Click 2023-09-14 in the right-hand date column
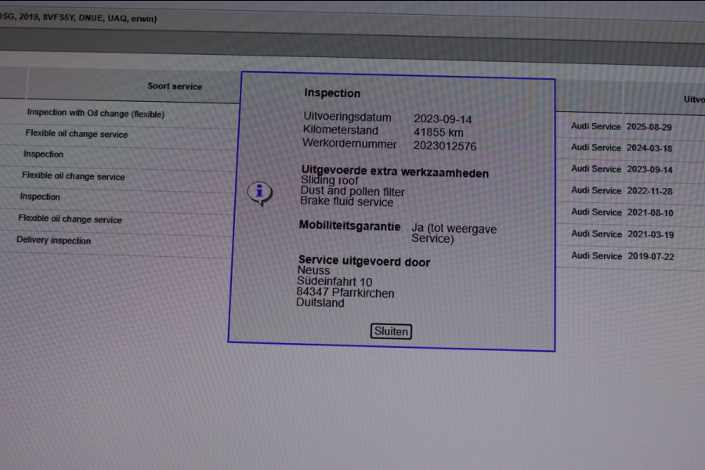This screenshot has height=470, width=705. (x=649, y=169)
